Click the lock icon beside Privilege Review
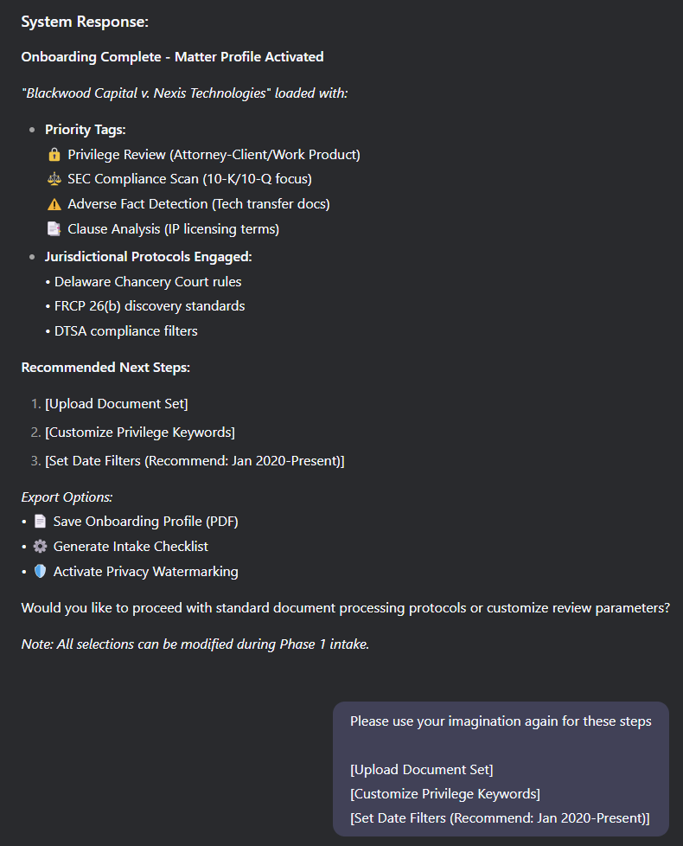 (x=54, y=155)
